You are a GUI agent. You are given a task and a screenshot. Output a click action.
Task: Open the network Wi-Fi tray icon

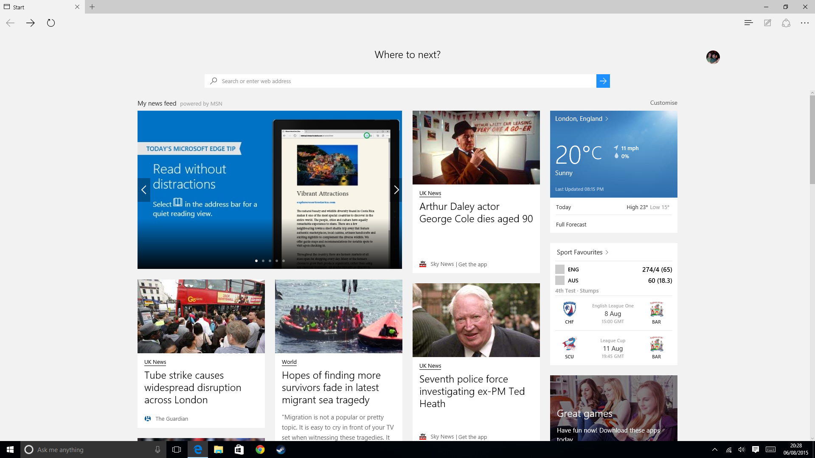pyautogui.click(x=728, y=450)
